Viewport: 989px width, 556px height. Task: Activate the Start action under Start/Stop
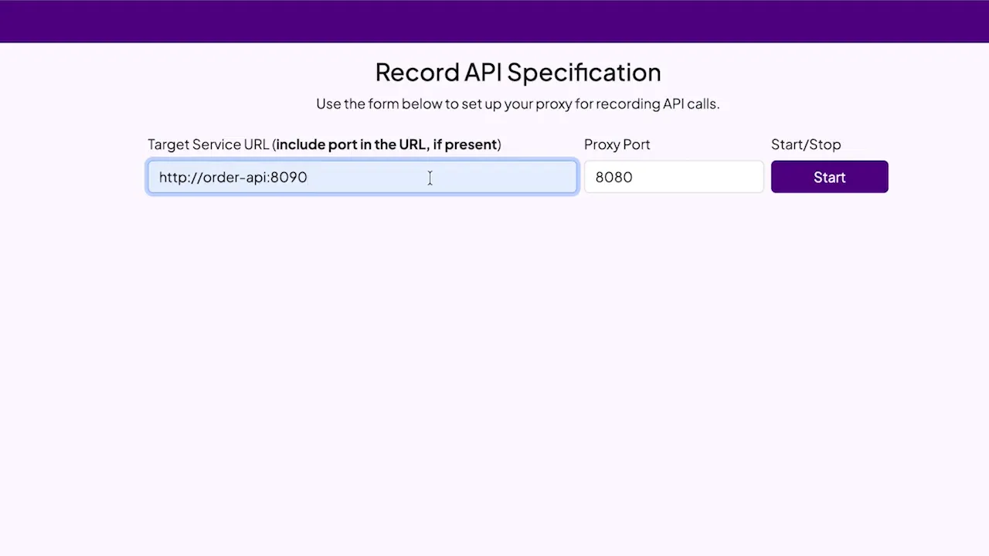(x=829, y=177)
